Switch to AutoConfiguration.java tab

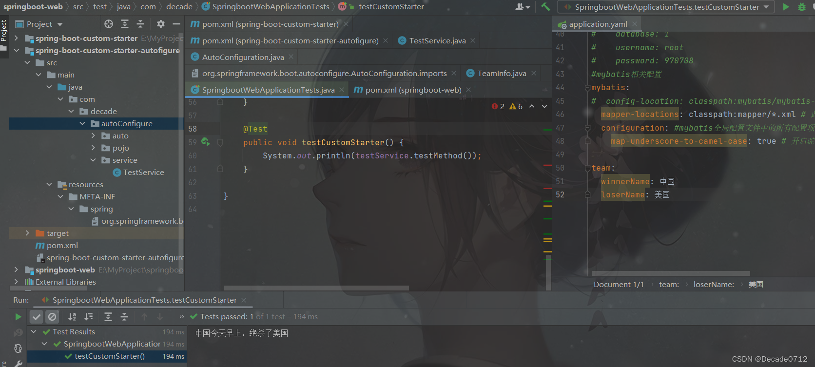point(243,57)
